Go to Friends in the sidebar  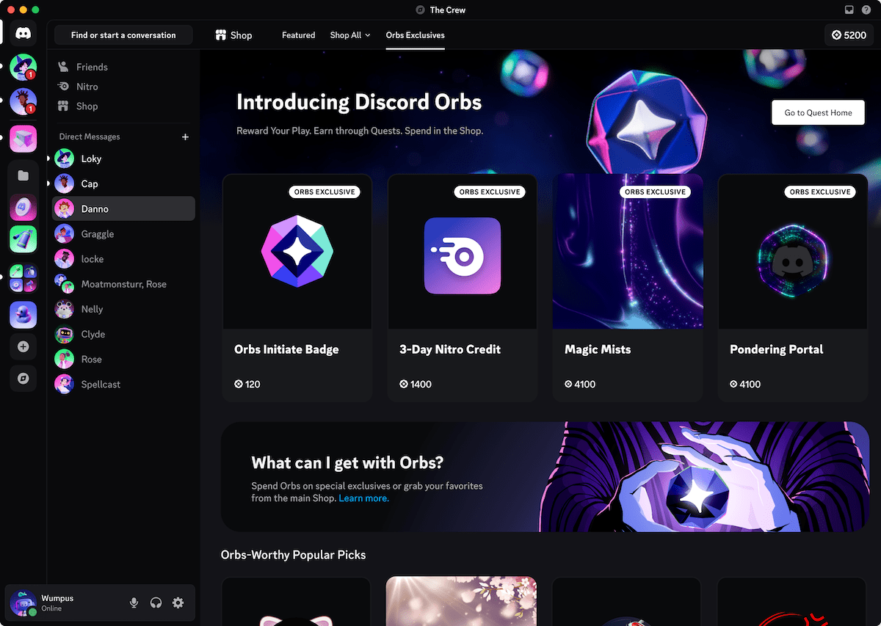point(123,67)
